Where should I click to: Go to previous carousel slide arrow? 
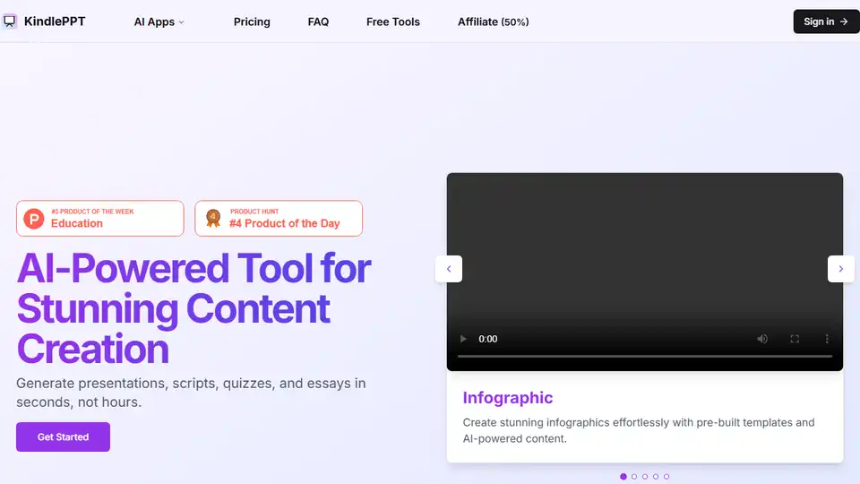pyautogui.click(x=449, y=269)
